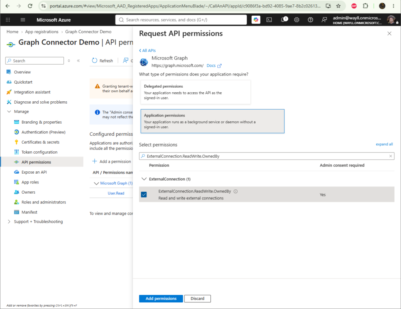Collapse the Manage section in sidebar
This screenshot has height=309, width=401.
tap(9, 111)
